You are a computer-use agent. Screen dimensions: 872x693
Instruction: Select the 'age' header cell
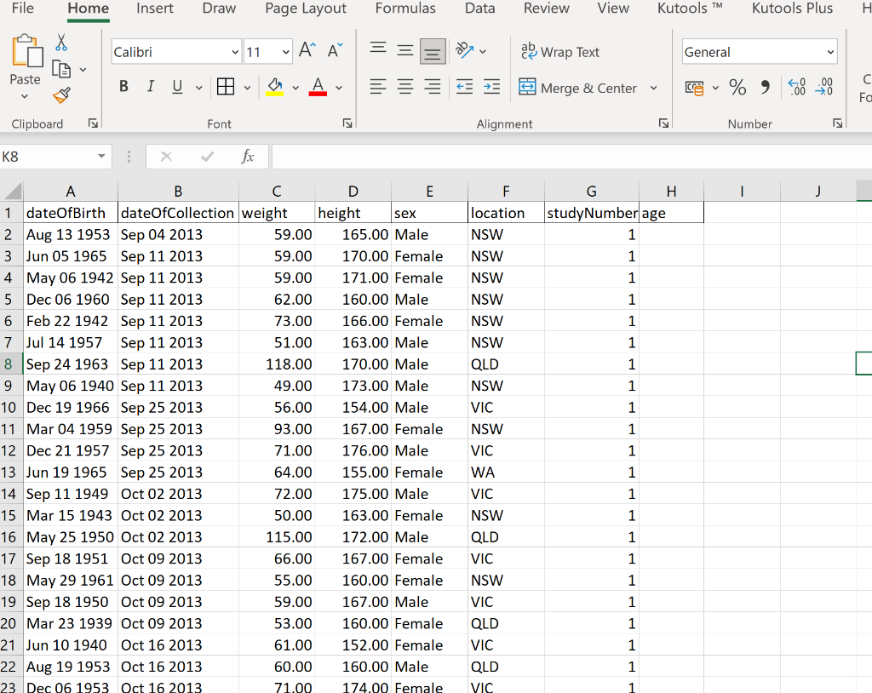[671, 213]
